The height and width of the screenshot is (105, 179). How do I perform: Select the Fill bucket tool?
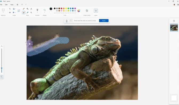click(x=27, y=9)
